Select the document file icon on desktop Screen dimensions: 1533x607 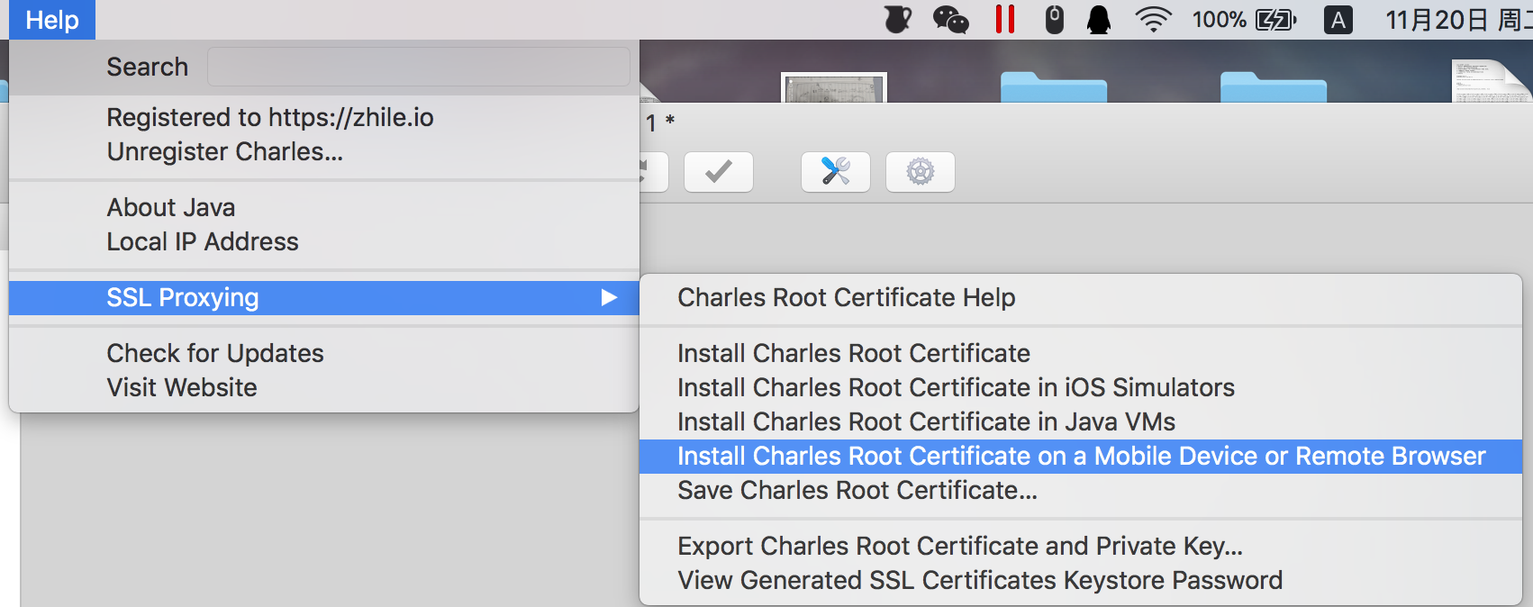(x=1491, y=81)
